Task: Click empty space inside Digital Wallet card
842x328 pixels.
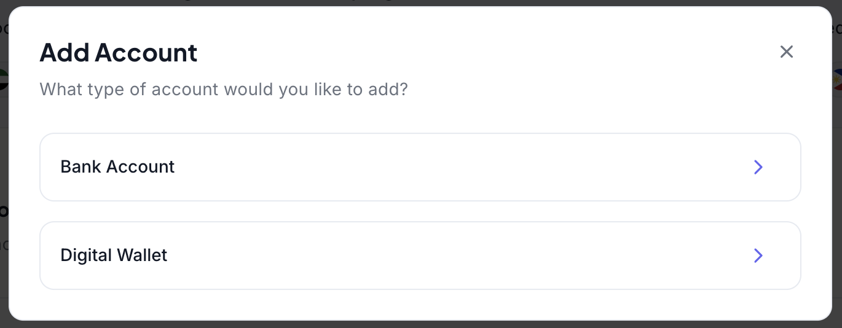Action: click(461, 256)
